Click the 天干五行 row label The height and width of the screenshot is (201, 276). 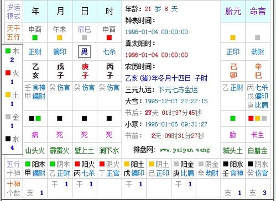[13, 33]
